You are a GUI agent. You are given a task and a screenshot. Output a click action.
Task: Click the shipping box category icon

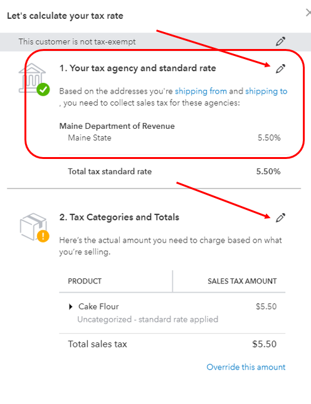[33, 227]
